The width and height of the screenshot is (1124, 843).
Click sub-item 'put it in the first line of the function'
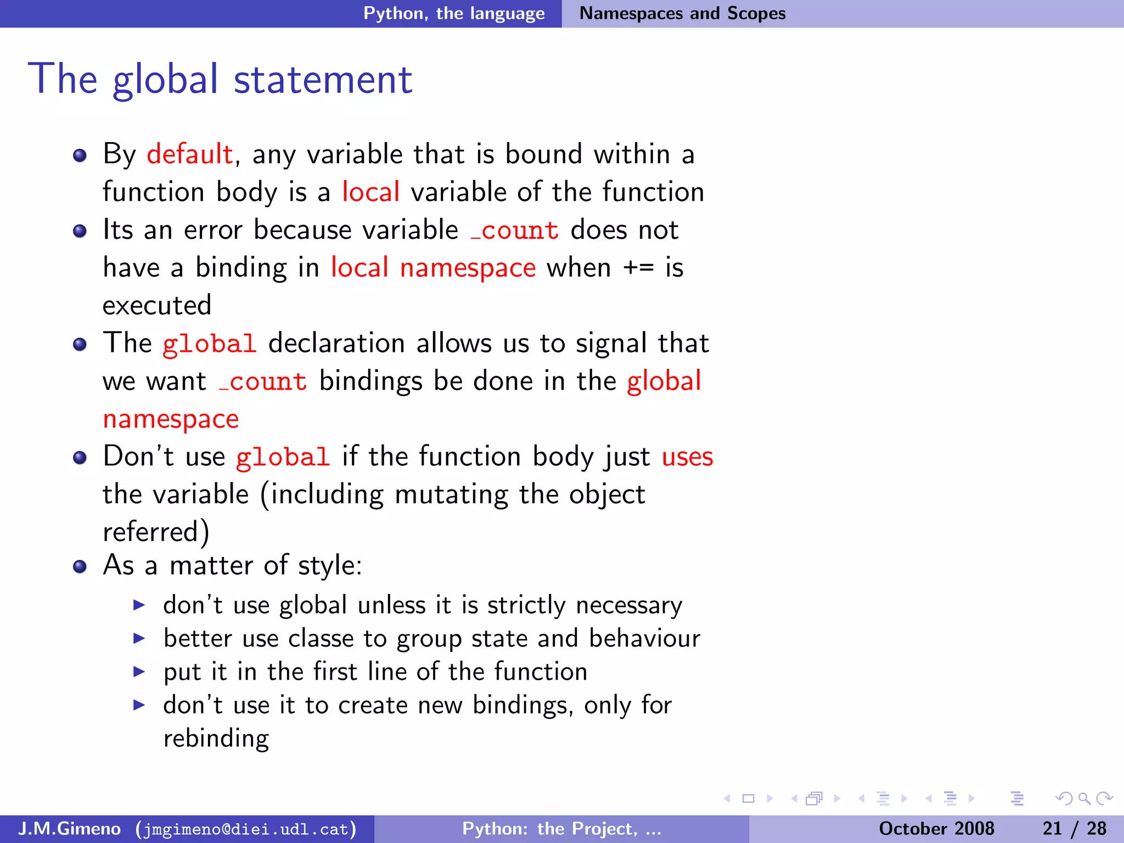click(x=375, y=672)
